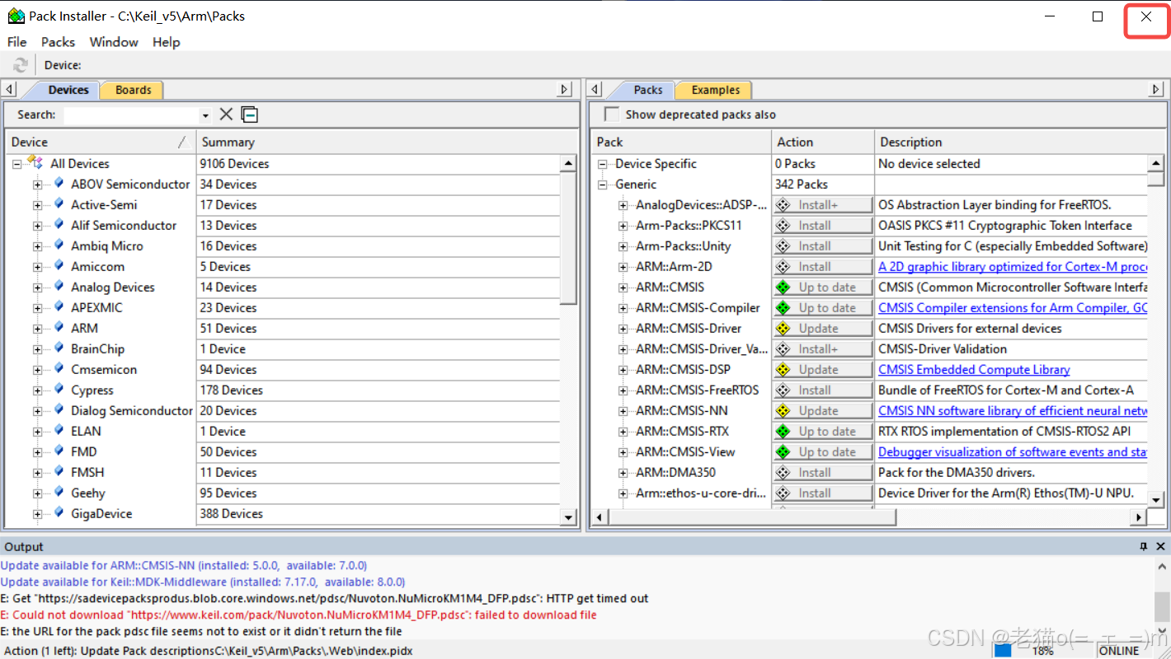Expand the Arm-Packs::PKCS11 pack

[x=623, y=226]
